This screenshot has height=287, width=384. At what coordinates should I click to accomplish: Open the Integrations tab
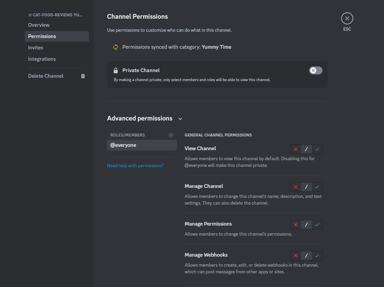click(x=42, y=59)
